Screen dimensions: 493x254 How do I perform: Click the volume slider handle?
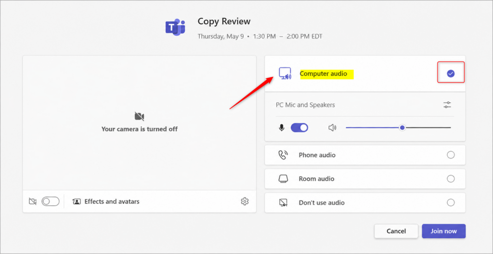(402, 128)
